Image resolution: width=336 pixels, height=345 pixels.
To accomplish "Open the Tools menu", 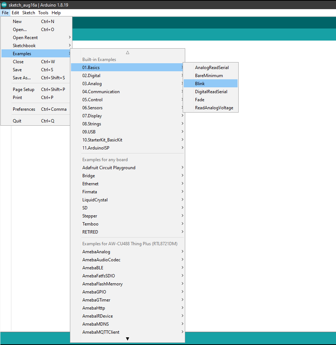I will (43, 13).
